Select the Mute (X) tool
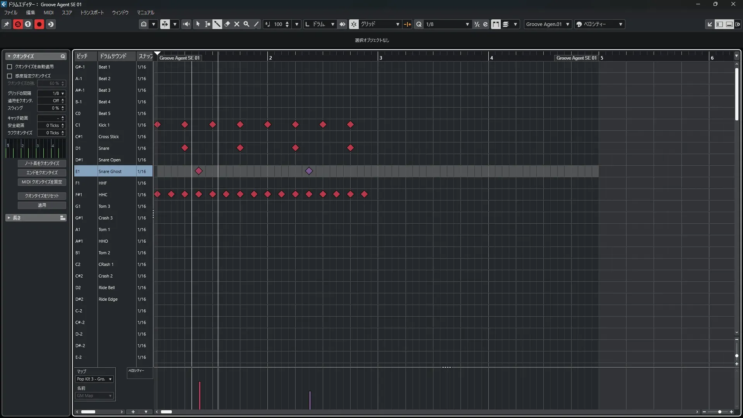This screenshot has height=418, width=743. point(237,24)
